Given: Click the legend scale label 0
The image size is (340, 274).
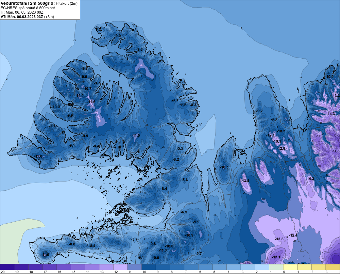Looking at the screenshot, I should pos(284,272).
